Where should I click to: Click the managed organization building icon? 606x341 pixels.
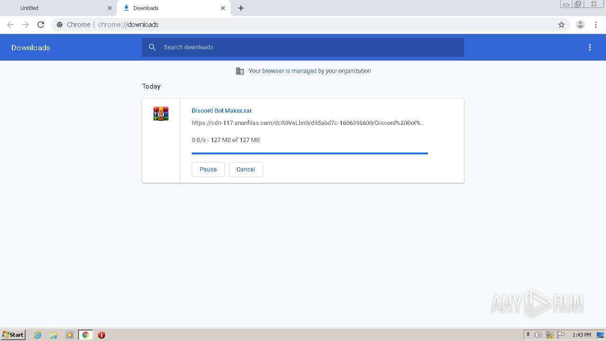tap(240, 71)
